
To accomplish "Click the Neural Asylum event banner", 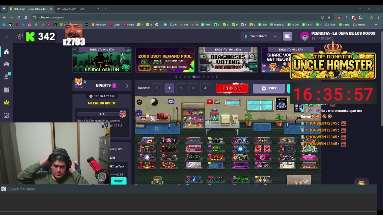I will coord(102,60).
